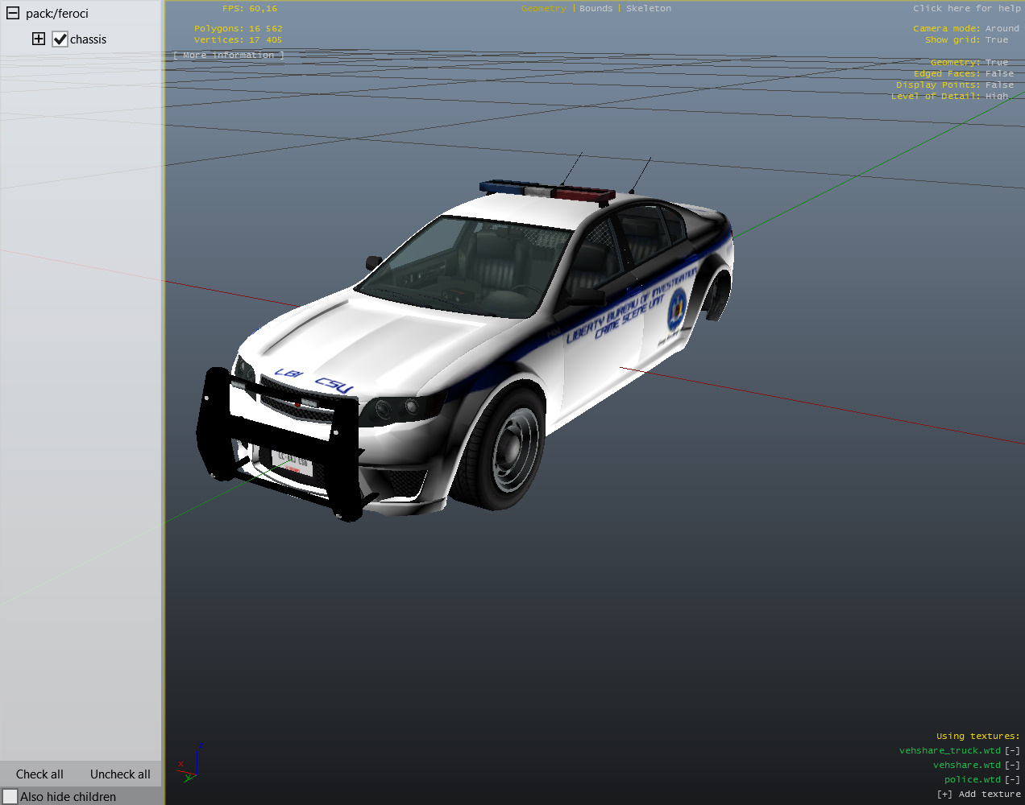Switch to the Skeleton view tab
Viewport: 1025px width, 805px height.
pos(648,9)
